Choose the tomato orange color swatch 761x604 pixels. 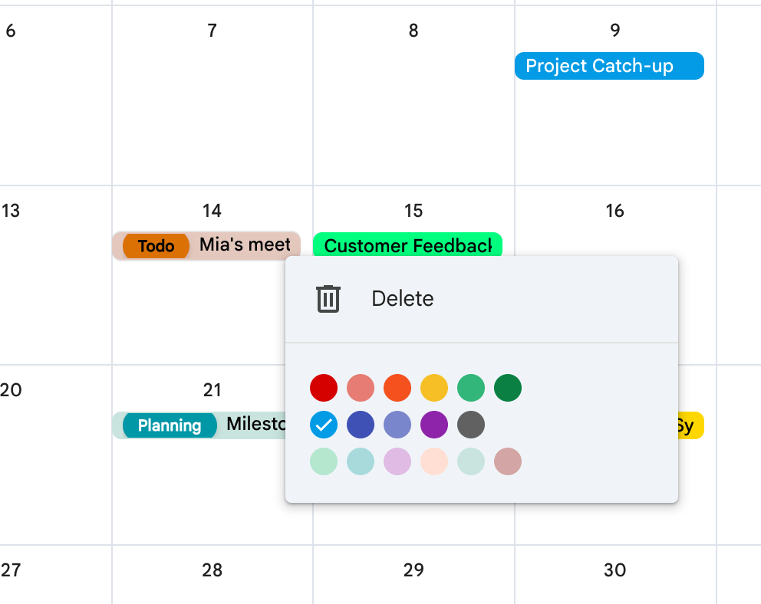pyautogui.click(x=397, y=388)
